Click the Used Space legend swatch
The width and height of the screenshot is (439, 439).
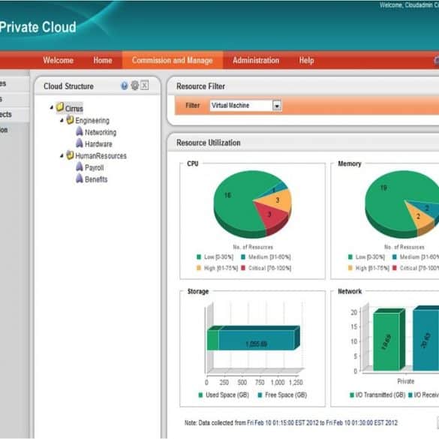pyautogui.click(x=200, y=395)
